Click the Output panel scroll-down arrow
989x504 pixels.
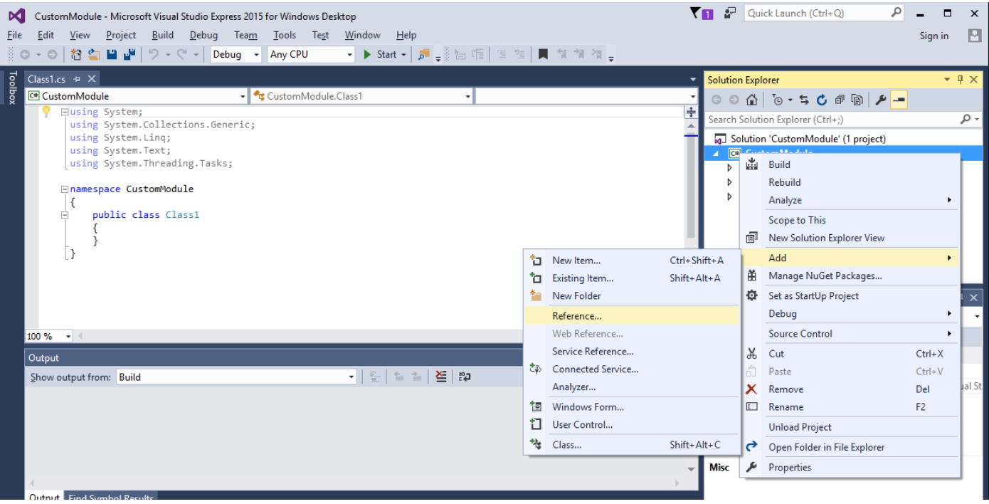coord(691,470)
